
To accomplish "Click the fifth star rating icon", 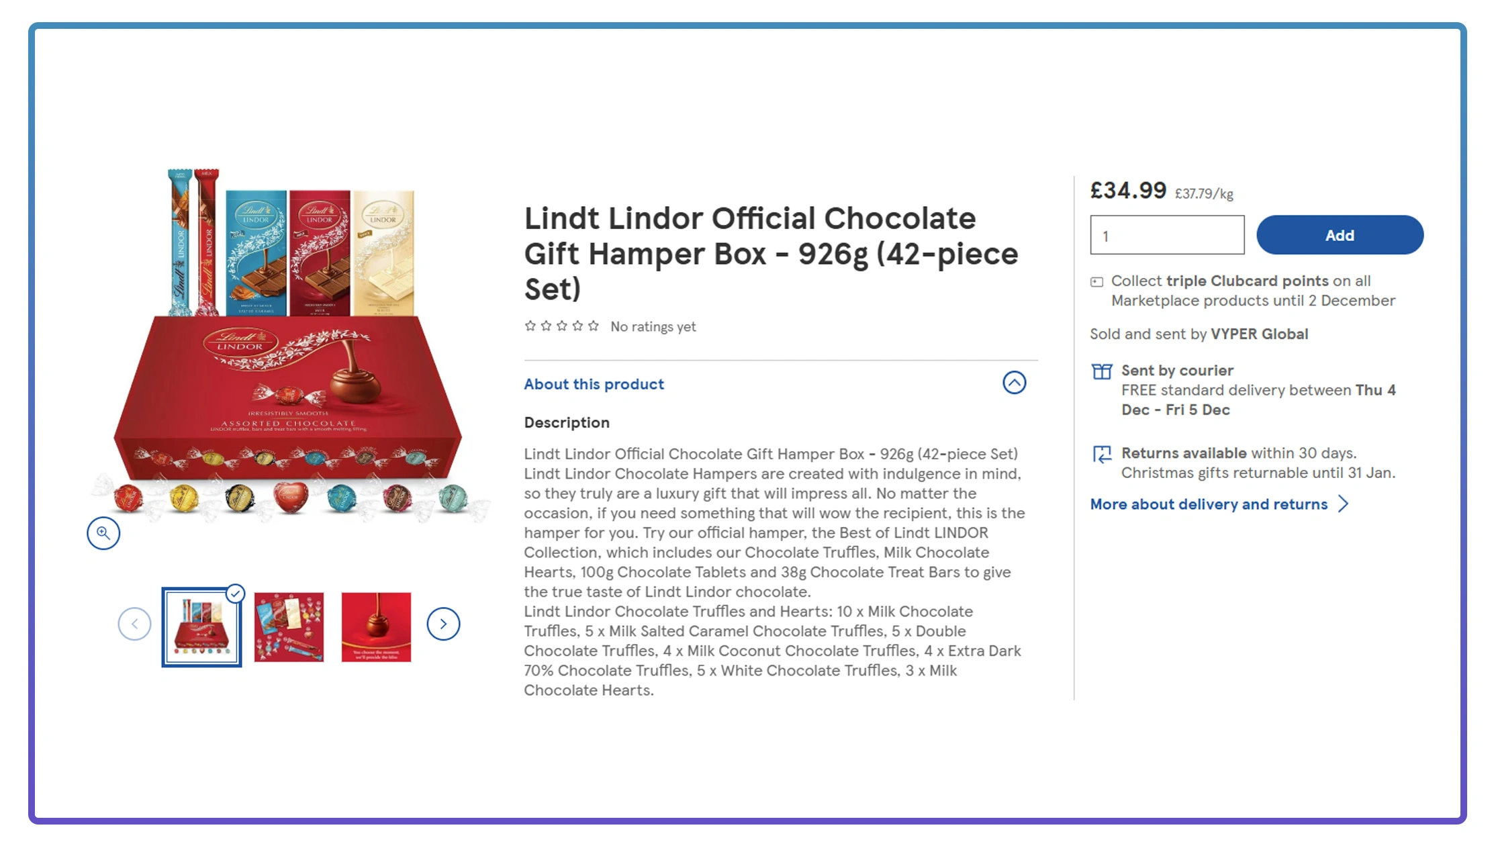I will click(594, 326).
